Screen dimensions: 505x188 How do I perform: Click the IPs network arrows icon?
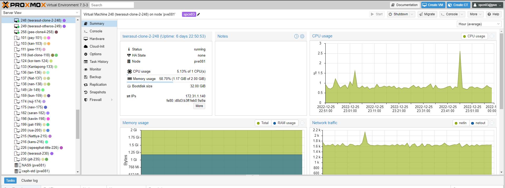[129, 96]
